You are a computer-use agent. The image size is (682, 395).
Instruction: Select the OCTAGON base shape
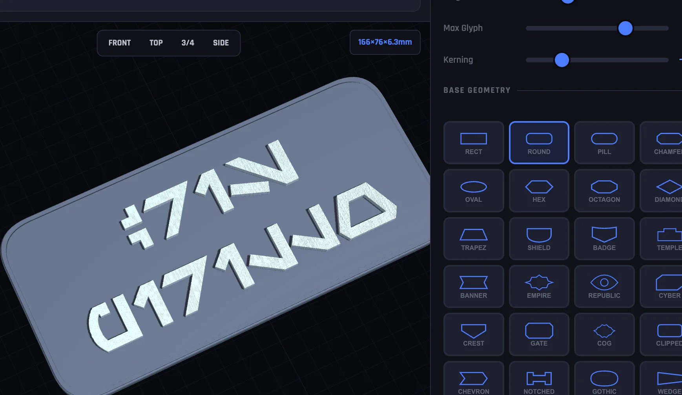tap(604, 190)
